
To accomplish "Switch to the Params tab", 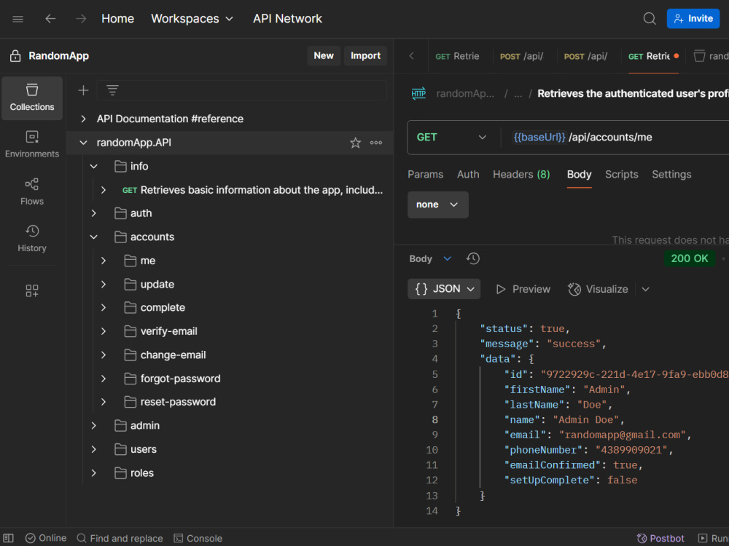I will pyautogui.click(x=426, y=174).
